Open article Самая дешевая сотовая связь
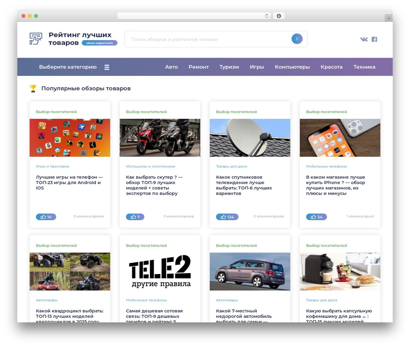 (x=154, y=316)
